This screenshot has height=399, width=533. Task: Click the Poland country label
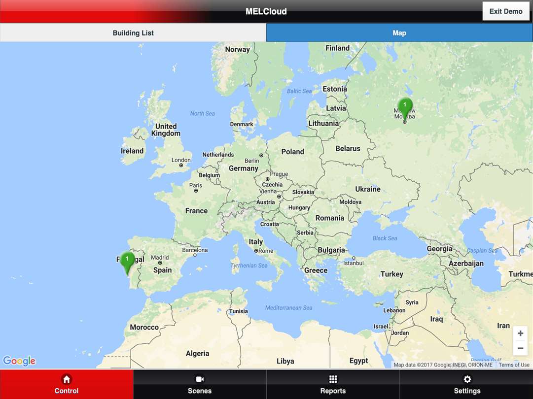coord(292,152)
